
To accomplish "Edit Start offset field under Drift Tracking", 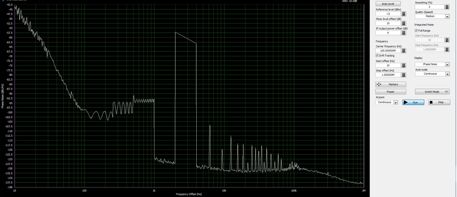I will [388, 65].
